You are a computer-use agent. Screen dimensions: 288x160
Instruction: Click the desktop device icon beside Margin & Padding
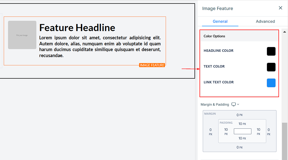234,104
